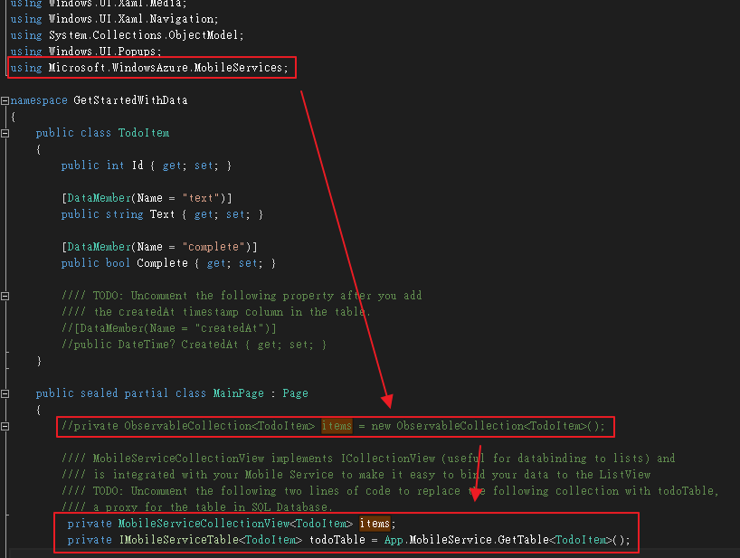This screenshot has height=558, width=740.
Task: Click the Windows.UI.Xaml.Navigation using line
Action: click(x=114, y=19)
